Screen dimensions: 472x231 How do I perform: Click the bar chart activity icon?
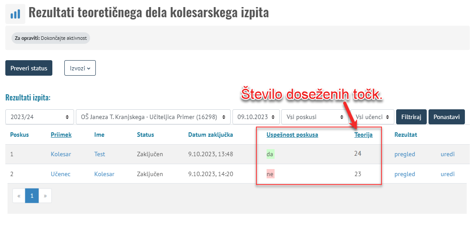15,14
